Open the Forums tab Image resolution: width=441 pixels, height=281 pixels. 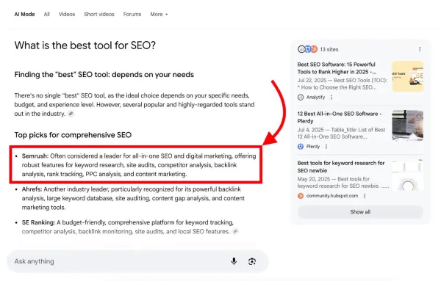pos(132,15)
